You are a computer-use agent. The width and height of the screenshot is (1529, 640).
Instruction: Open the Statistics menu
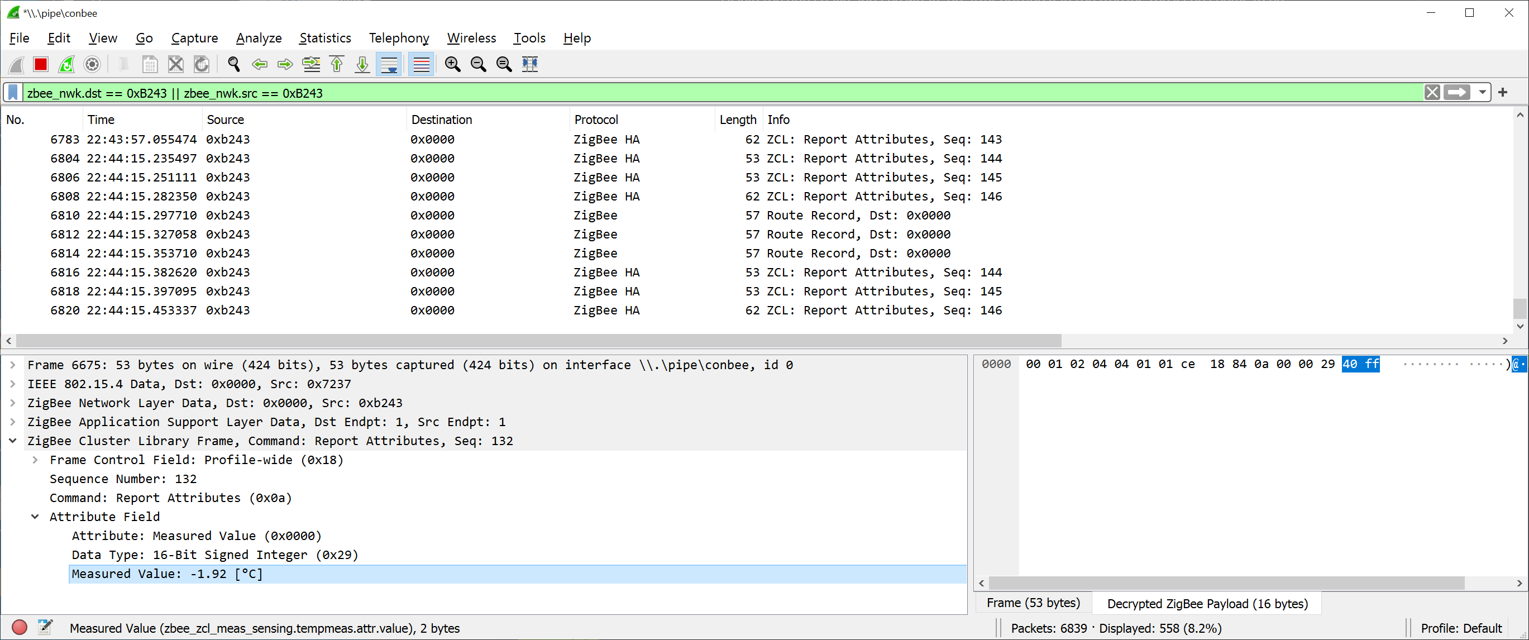pos(325,38)
